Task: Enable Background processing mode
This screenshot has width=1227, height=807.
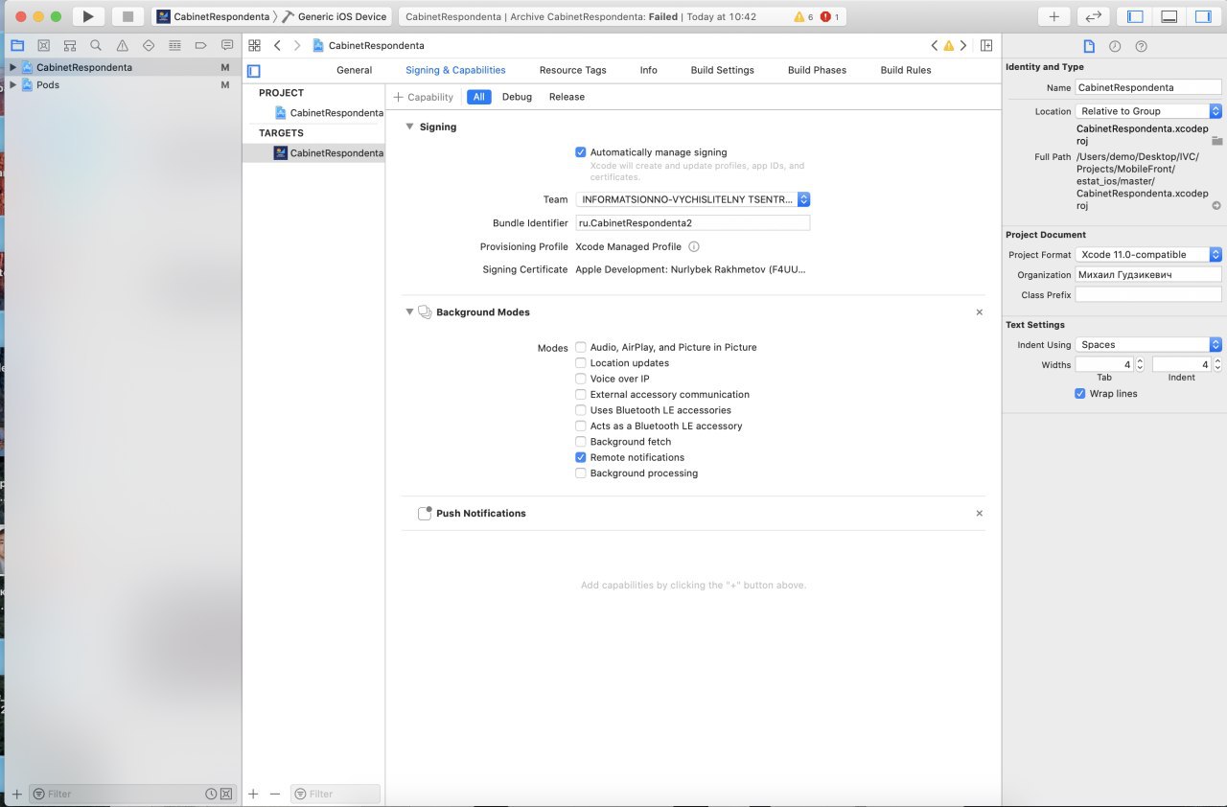Action: click(580, 473)
